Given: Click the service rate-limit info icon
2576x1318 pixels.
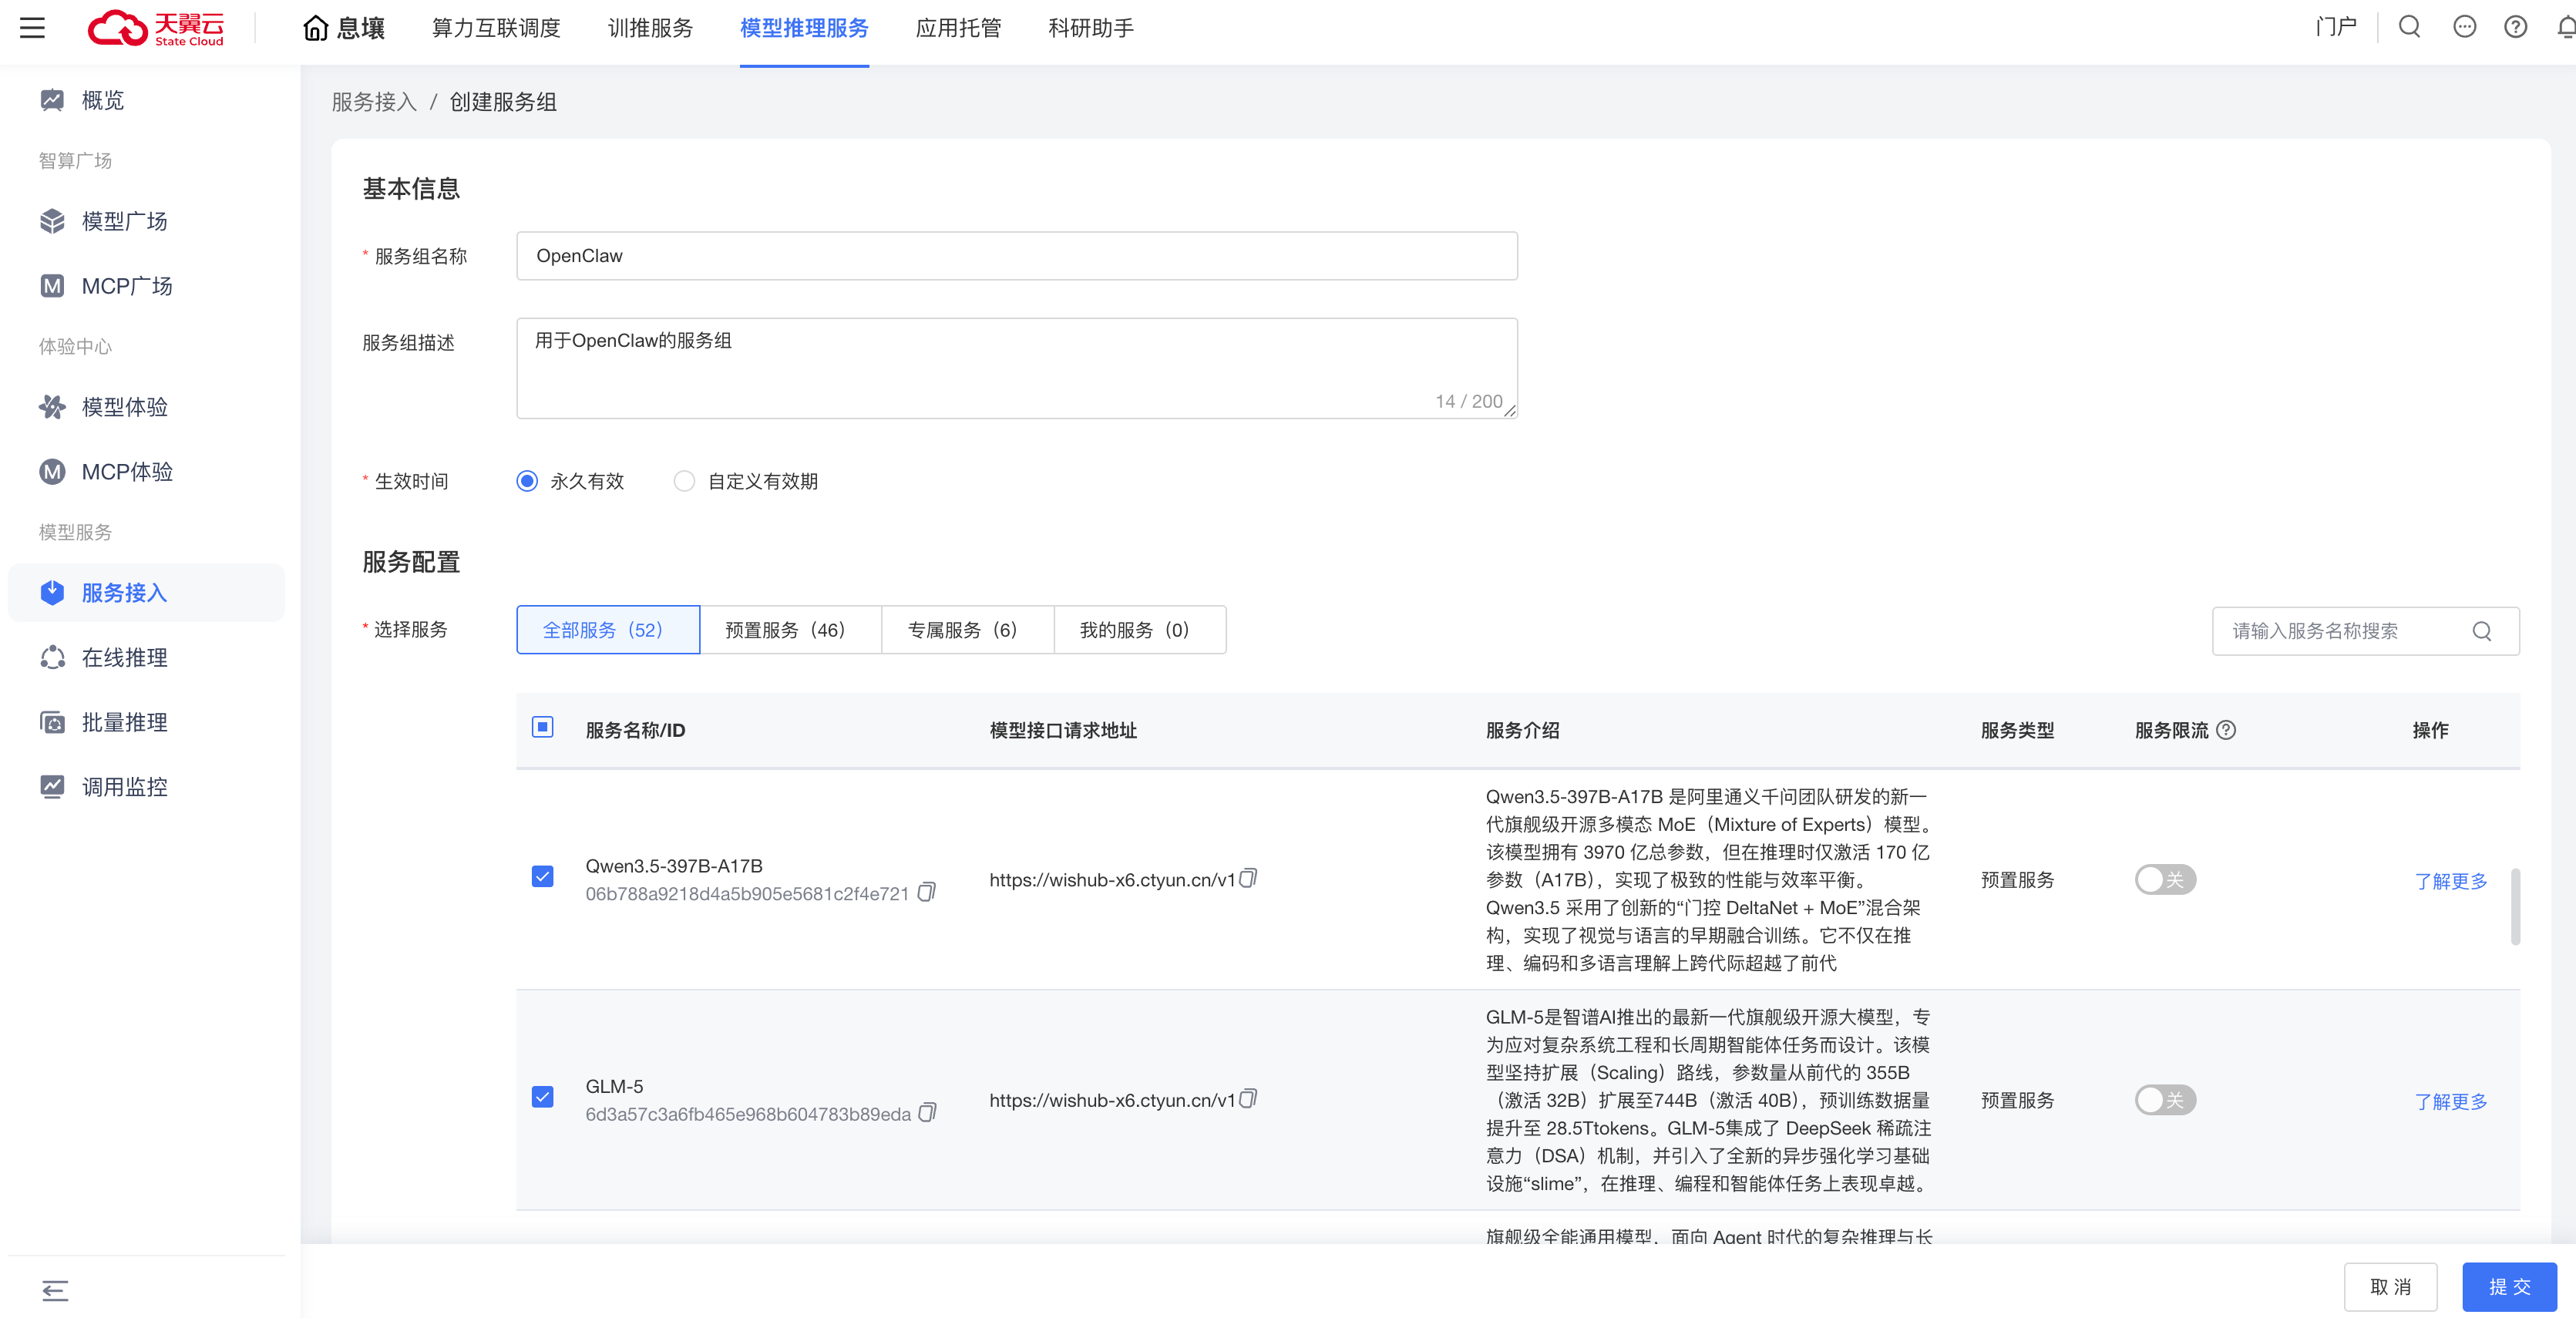Looking at the screenshot, I should click(x=2226, y=730).
